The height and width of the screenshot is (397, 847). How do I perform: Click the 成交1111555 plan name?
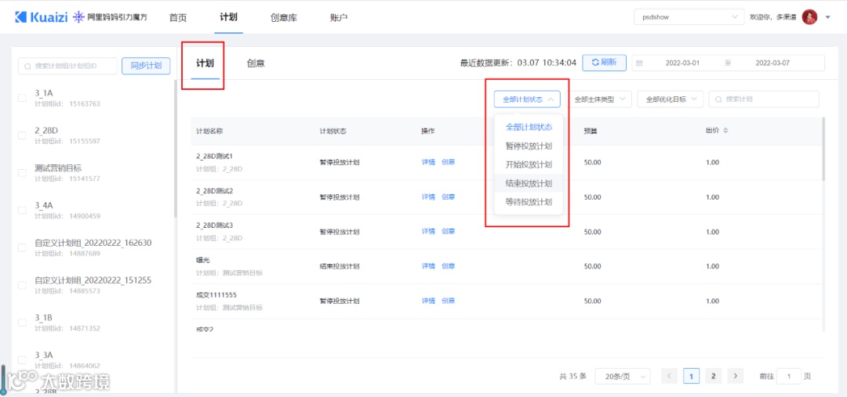click(216, 294)
